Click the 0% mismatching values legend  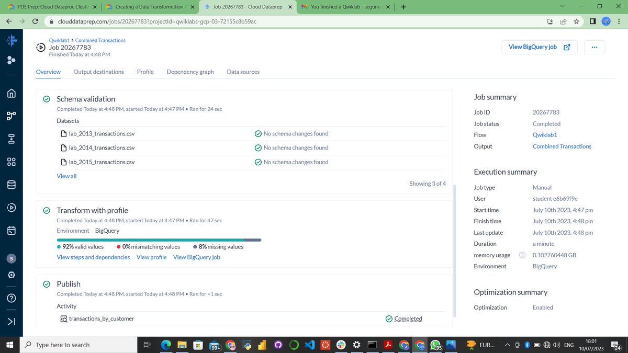(x=148, y=247)
